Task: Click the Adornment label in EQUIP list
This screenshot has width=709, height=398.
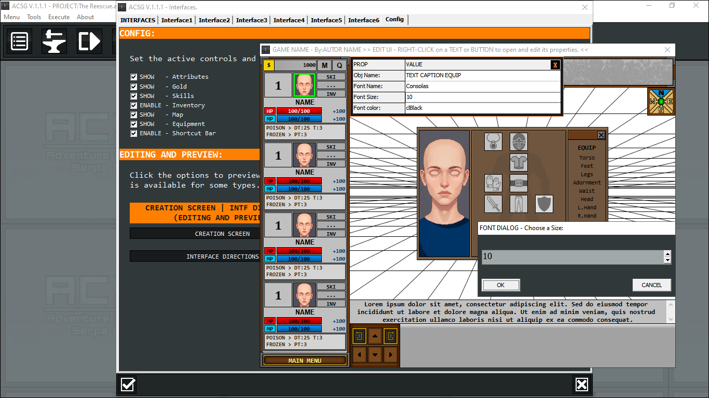Action: 587,183
